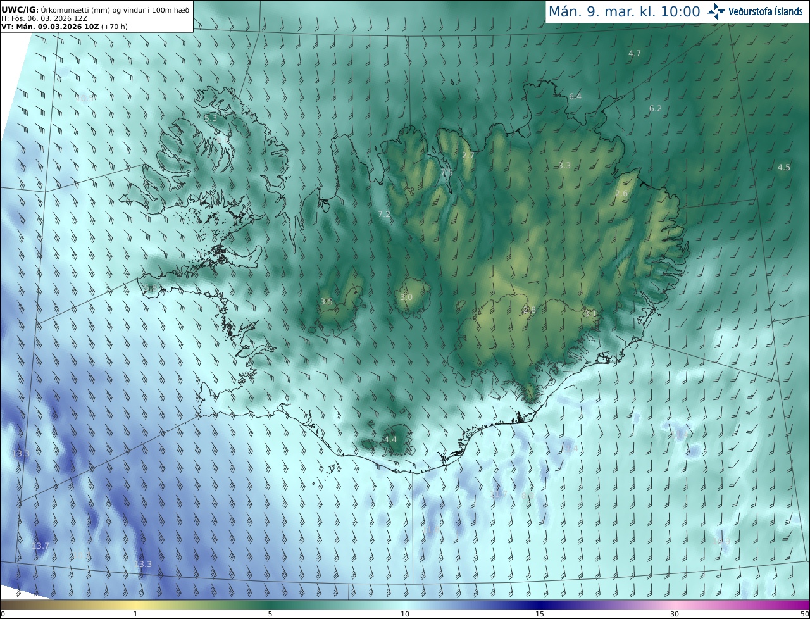Click the 1 tick on the colour scale

coord(135,615)
